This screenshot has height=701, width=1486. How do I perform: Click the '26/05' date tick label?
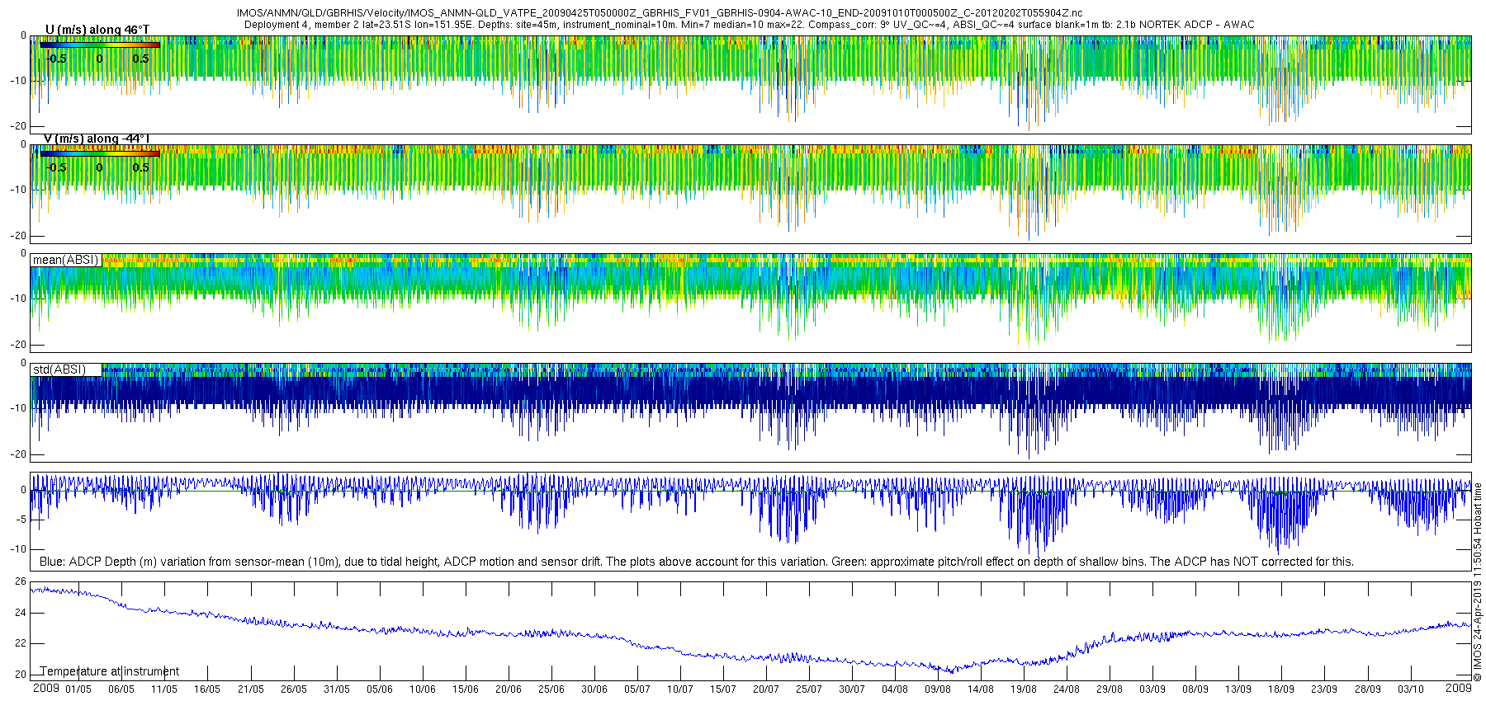pos(294,689)
